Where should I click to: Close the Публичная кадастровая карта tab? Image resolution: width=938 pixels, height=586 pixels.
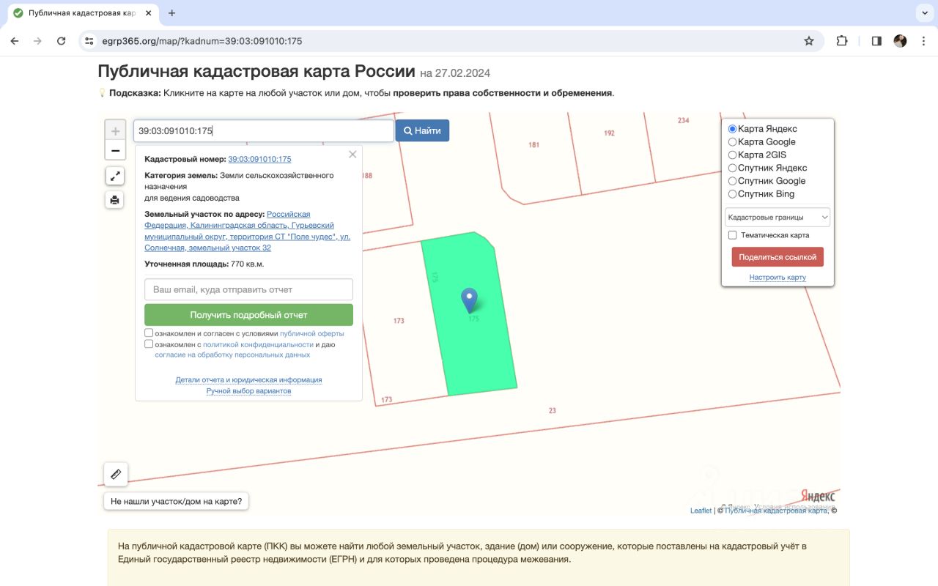[x=149, y=13]
